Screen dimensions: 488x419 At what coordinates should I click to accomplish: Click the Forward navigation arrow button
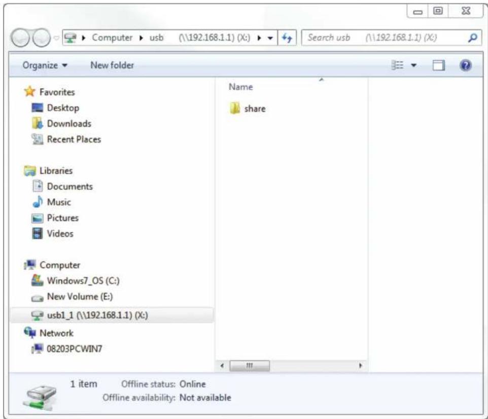point(42,38)
